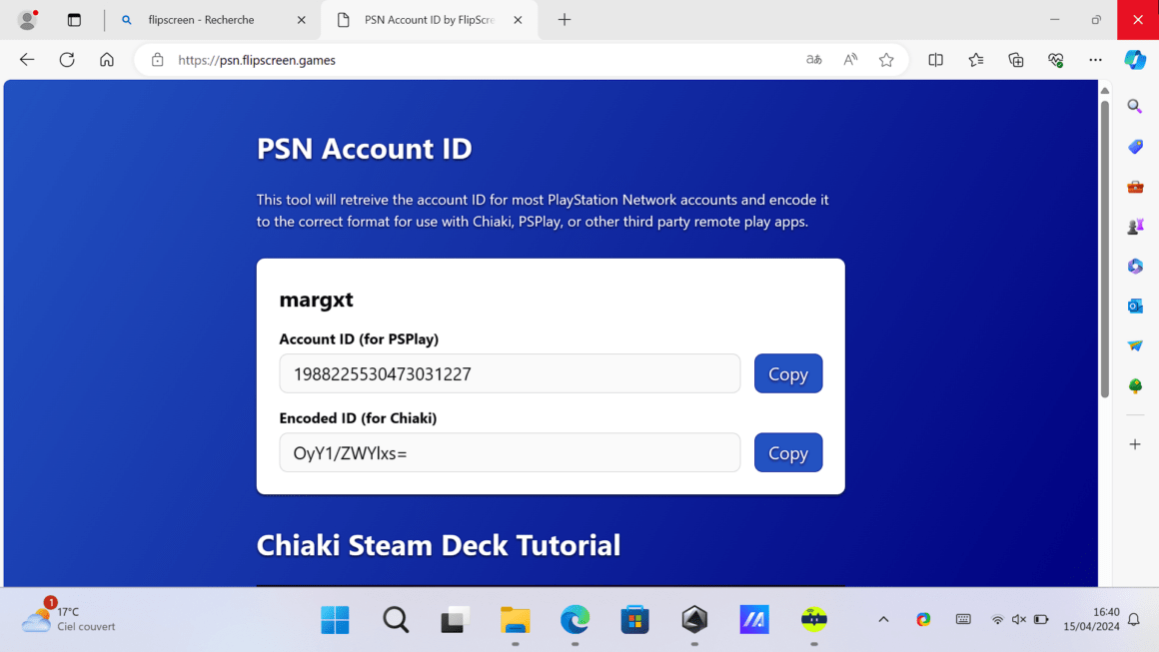The width and height of the screenshot is (1159, 652).
Task: Close the flipscreen - Recherche tab
Action: pyautogui.click(x=302, y=20)
